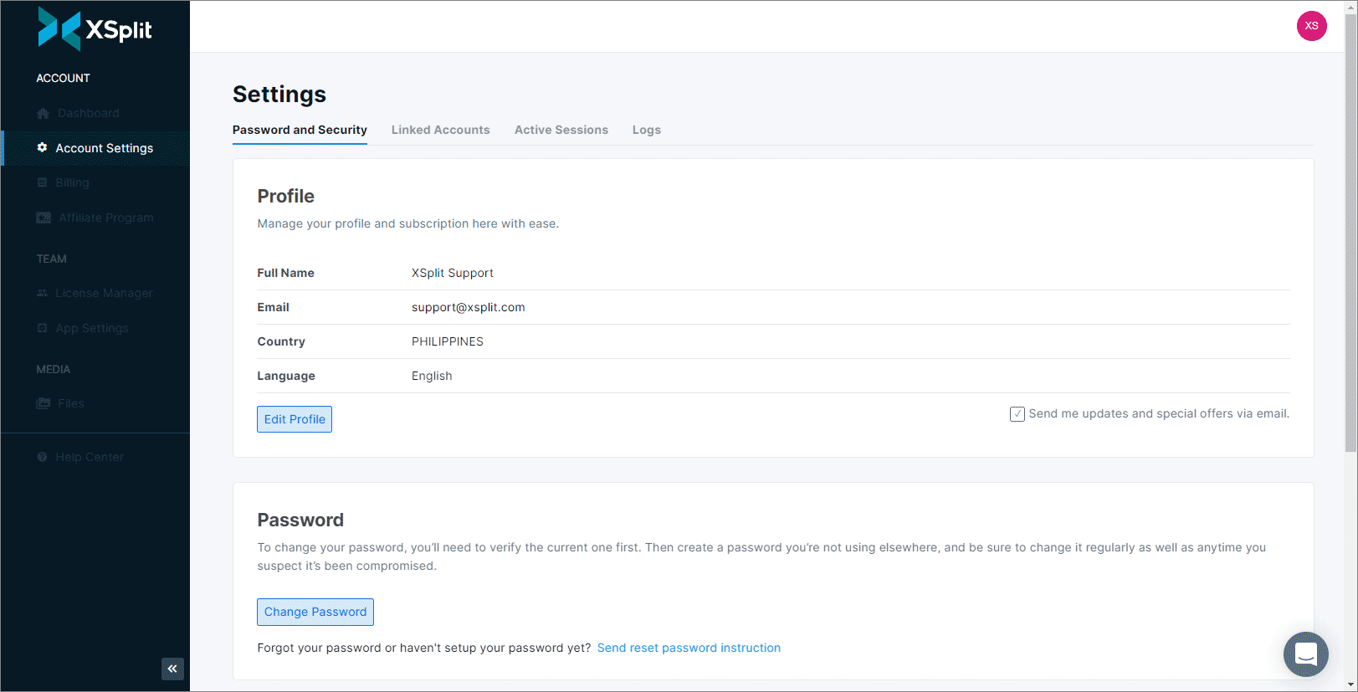Click the License Manager people icon
The height and width of the screenshot is (692, 1358).
click(x=42, y=293)
